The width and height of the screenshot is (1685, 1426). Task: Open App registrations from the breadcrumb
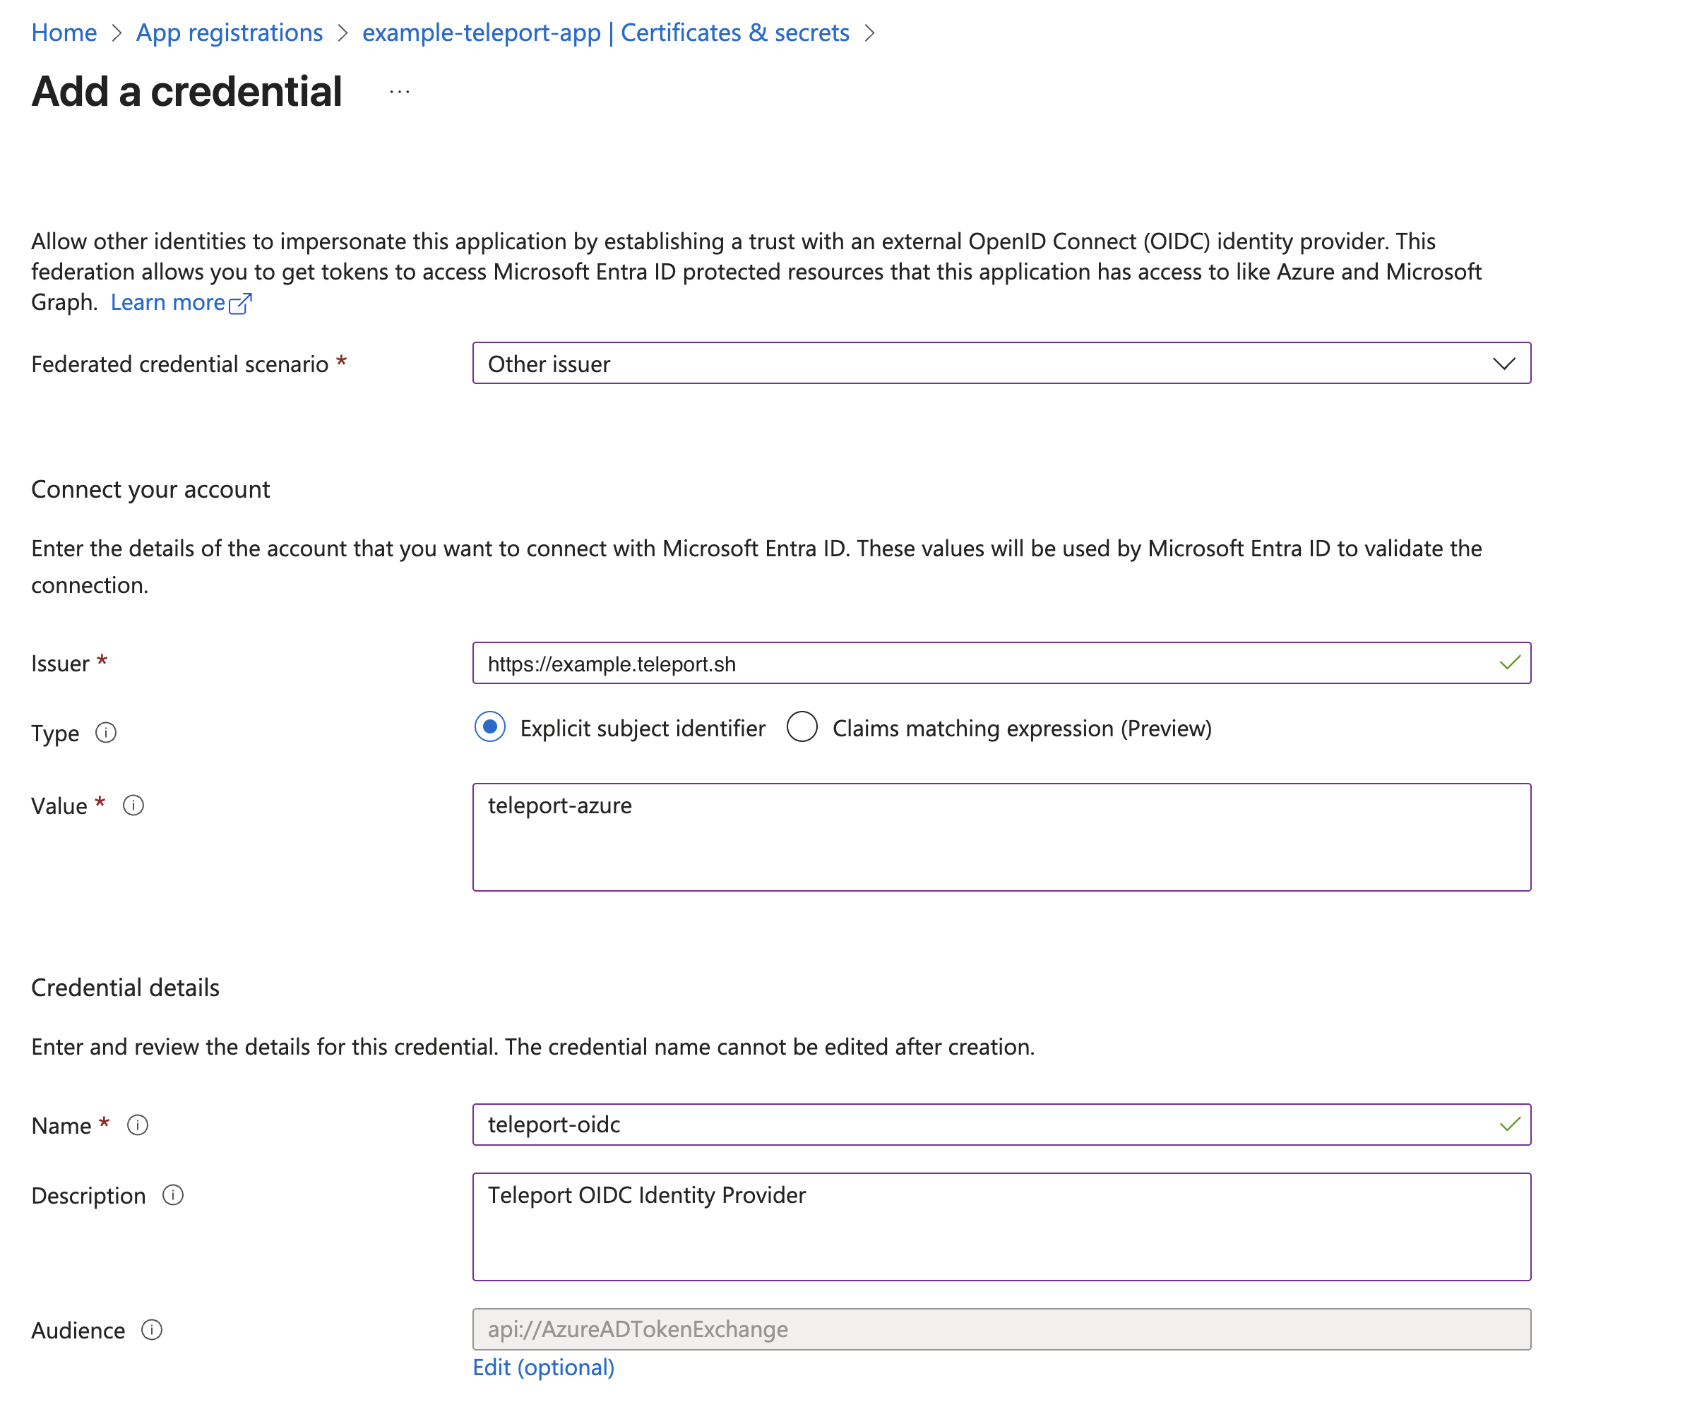pos(229,32)
